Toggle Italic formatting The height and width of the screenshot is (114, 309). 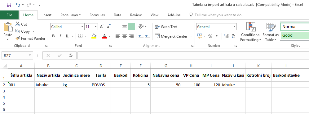(60, 36)
